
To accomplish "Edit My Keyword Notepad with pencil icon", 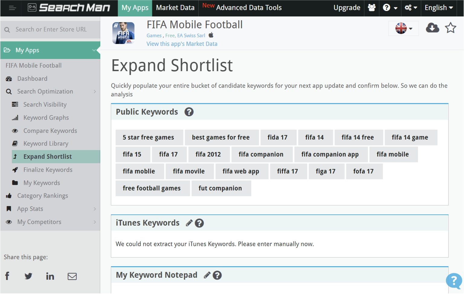I will (x=207, y=275).
